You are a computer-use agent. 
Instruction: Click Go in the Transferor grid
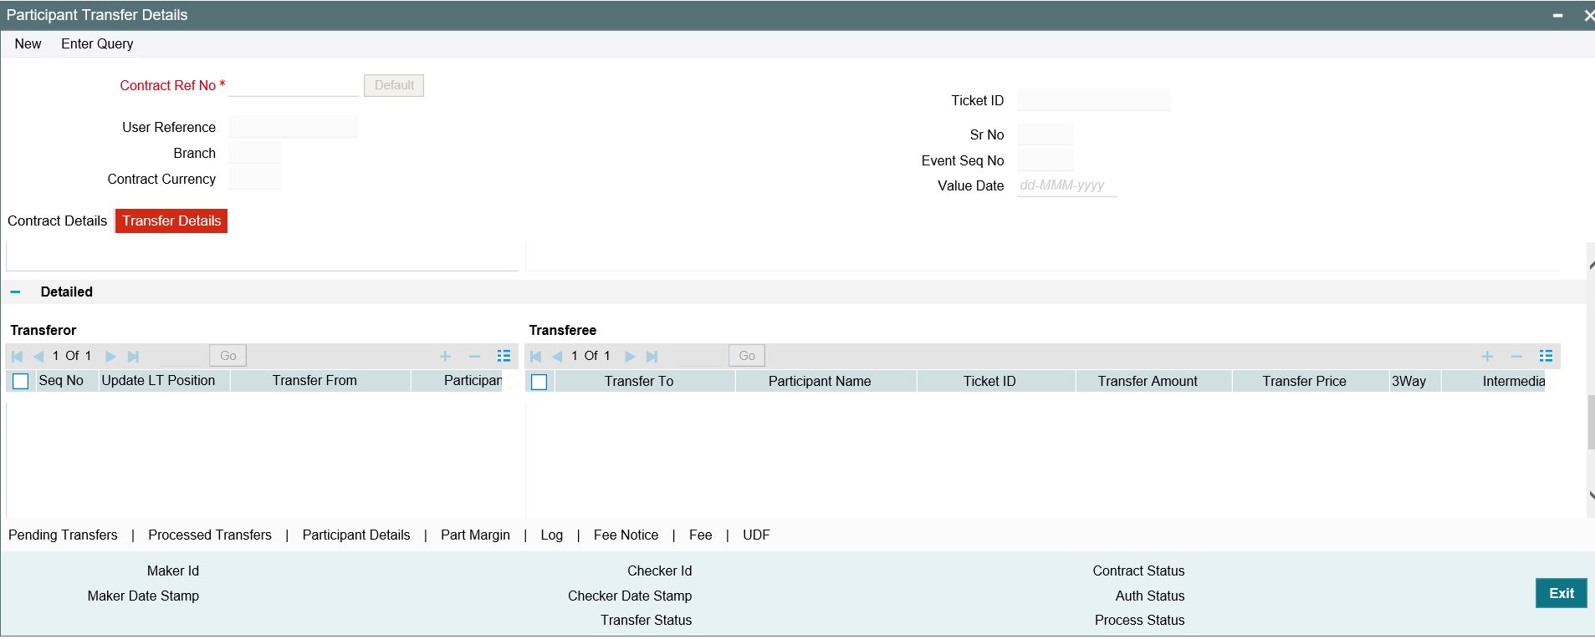coord(228,356)
